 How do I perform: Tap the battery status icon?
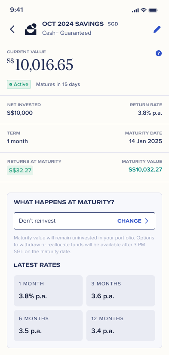(x=154, y=10)
